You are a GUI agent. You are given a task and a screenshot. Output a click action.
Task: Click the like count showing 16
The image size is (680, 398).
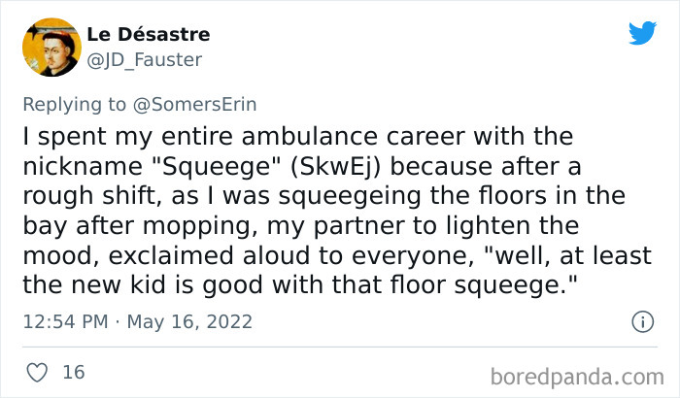point(72,372)
